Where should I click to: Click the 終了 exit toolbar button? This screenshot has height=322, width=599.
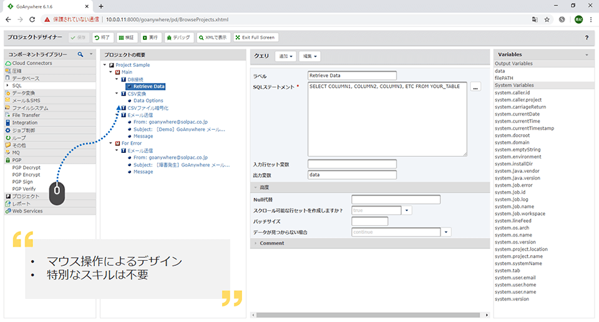coord(103,37)
